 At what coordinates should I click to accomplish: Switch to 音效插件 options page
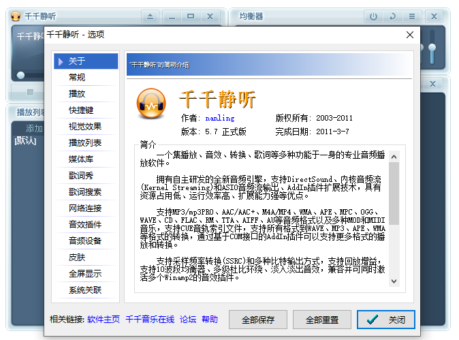coord(85,225)
